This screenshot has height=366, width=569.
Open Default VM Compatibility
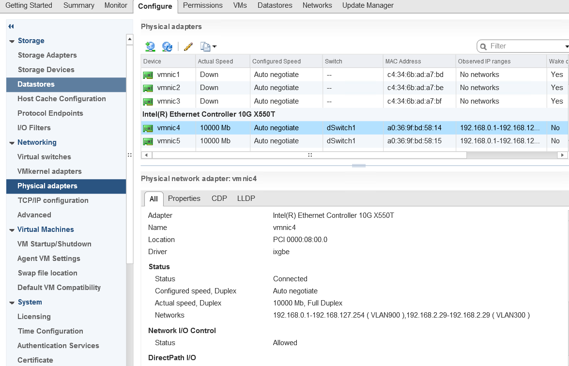click(x=59, y=287)
